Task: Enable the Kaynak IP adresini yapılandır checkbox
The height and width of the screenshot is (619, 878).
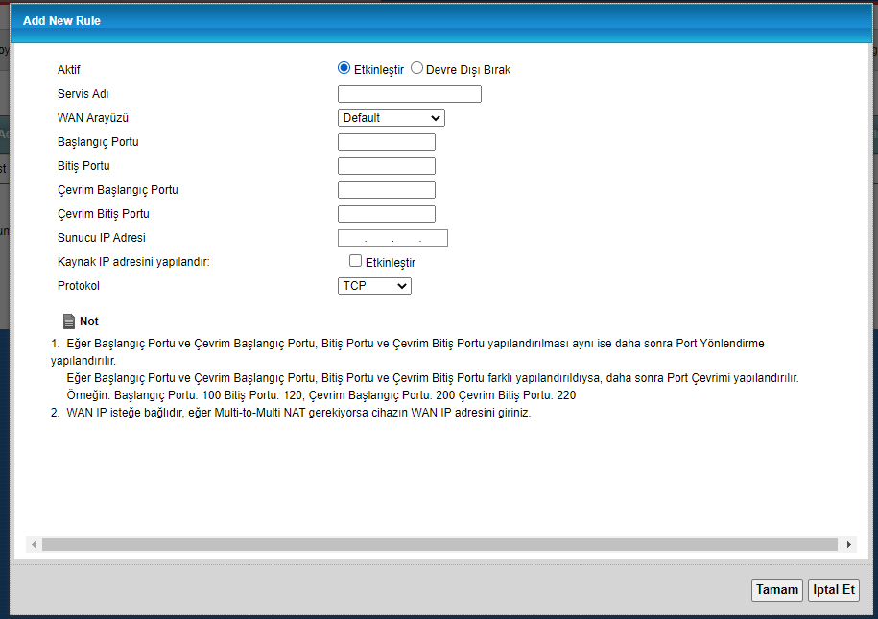Action: (x=356, y=261)
